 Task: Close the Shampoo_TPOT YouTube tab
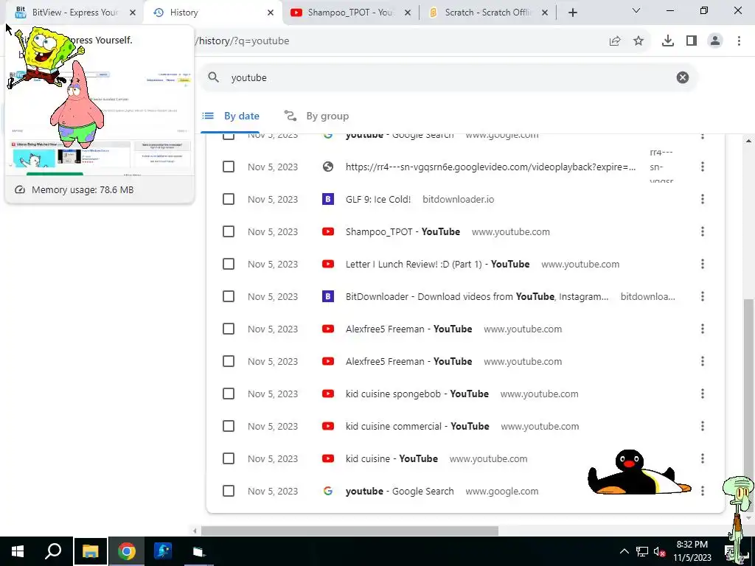coord(408,13)
